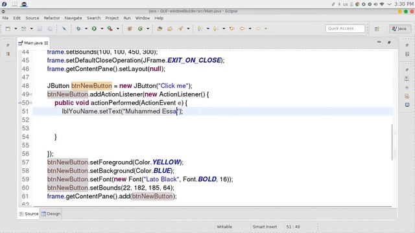Open the New Java Class dropdown arrow
This screenshot has height=233, width=415.
coord(148,28)
